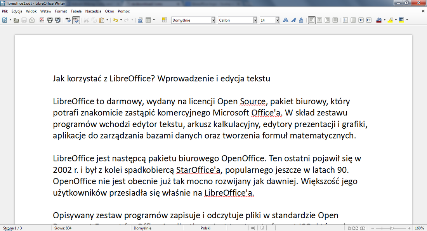Open the undo history dropdown arrow
427x231 pixels.
click(121, 20)
